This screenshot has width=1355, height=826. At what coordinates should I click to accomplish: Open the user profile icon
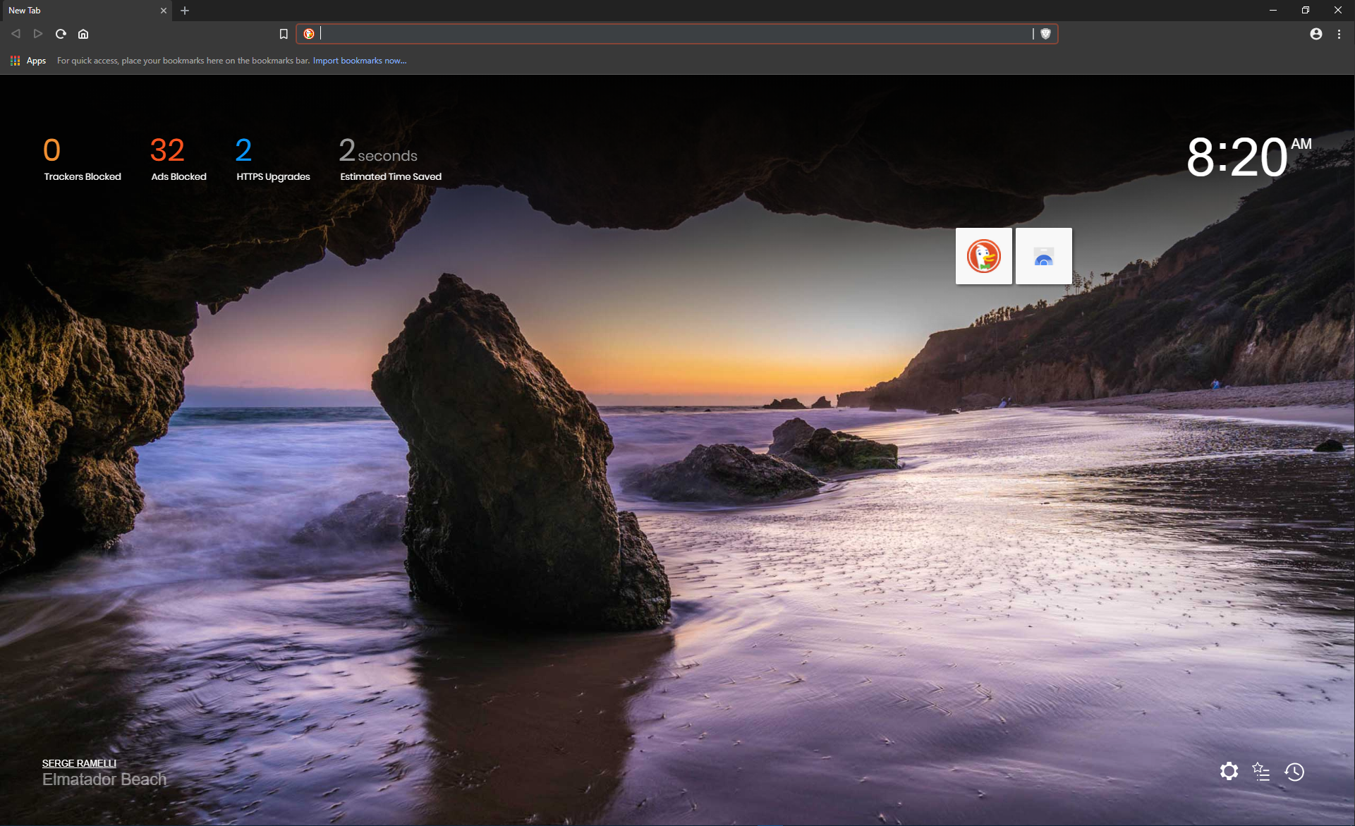pyautogui.click(x=1316, y=34)
